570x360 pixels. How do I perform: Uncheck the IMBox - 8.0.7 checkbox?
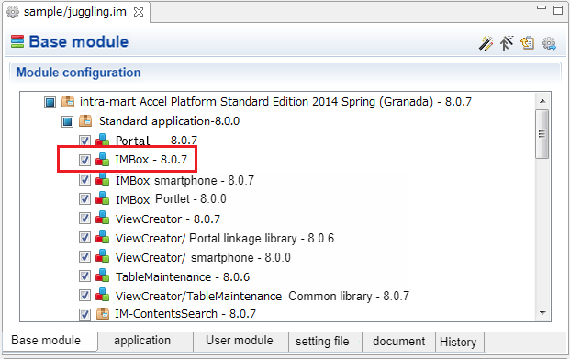click(84, 160)
